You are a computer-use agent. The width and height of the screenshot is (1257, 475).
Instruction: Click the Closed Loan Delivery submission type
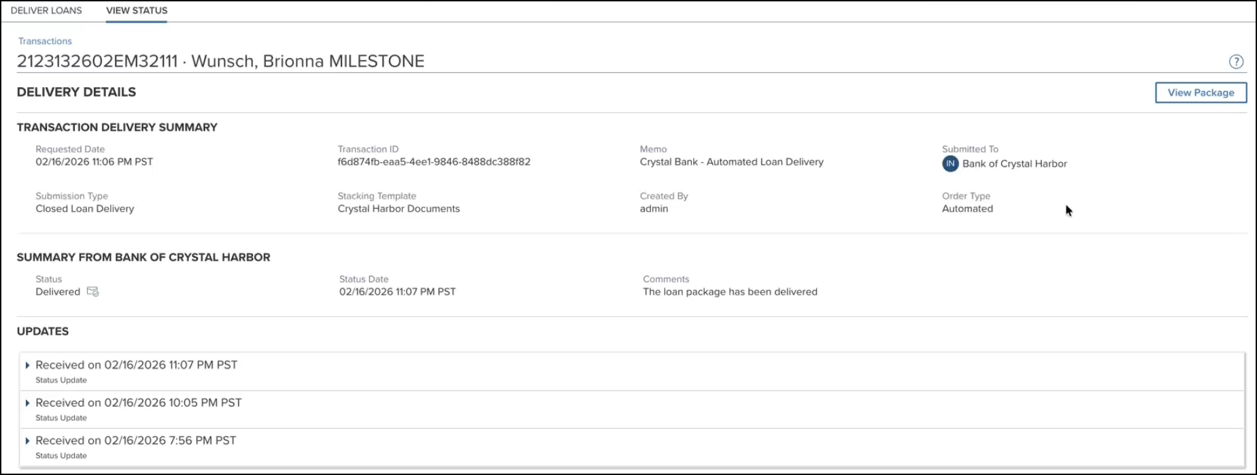(85, 209)
